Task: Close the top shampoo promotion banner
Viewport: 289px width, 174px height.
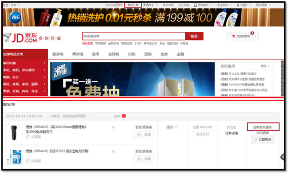Action: click(x=270, y=12)
